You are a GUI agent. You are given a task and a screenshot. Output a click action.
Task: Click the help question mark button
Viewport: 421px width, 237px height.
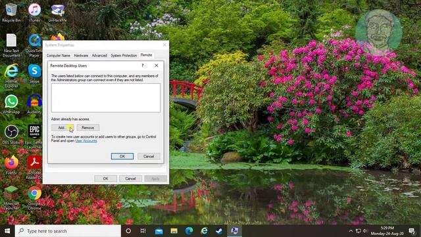pos(143,66)
